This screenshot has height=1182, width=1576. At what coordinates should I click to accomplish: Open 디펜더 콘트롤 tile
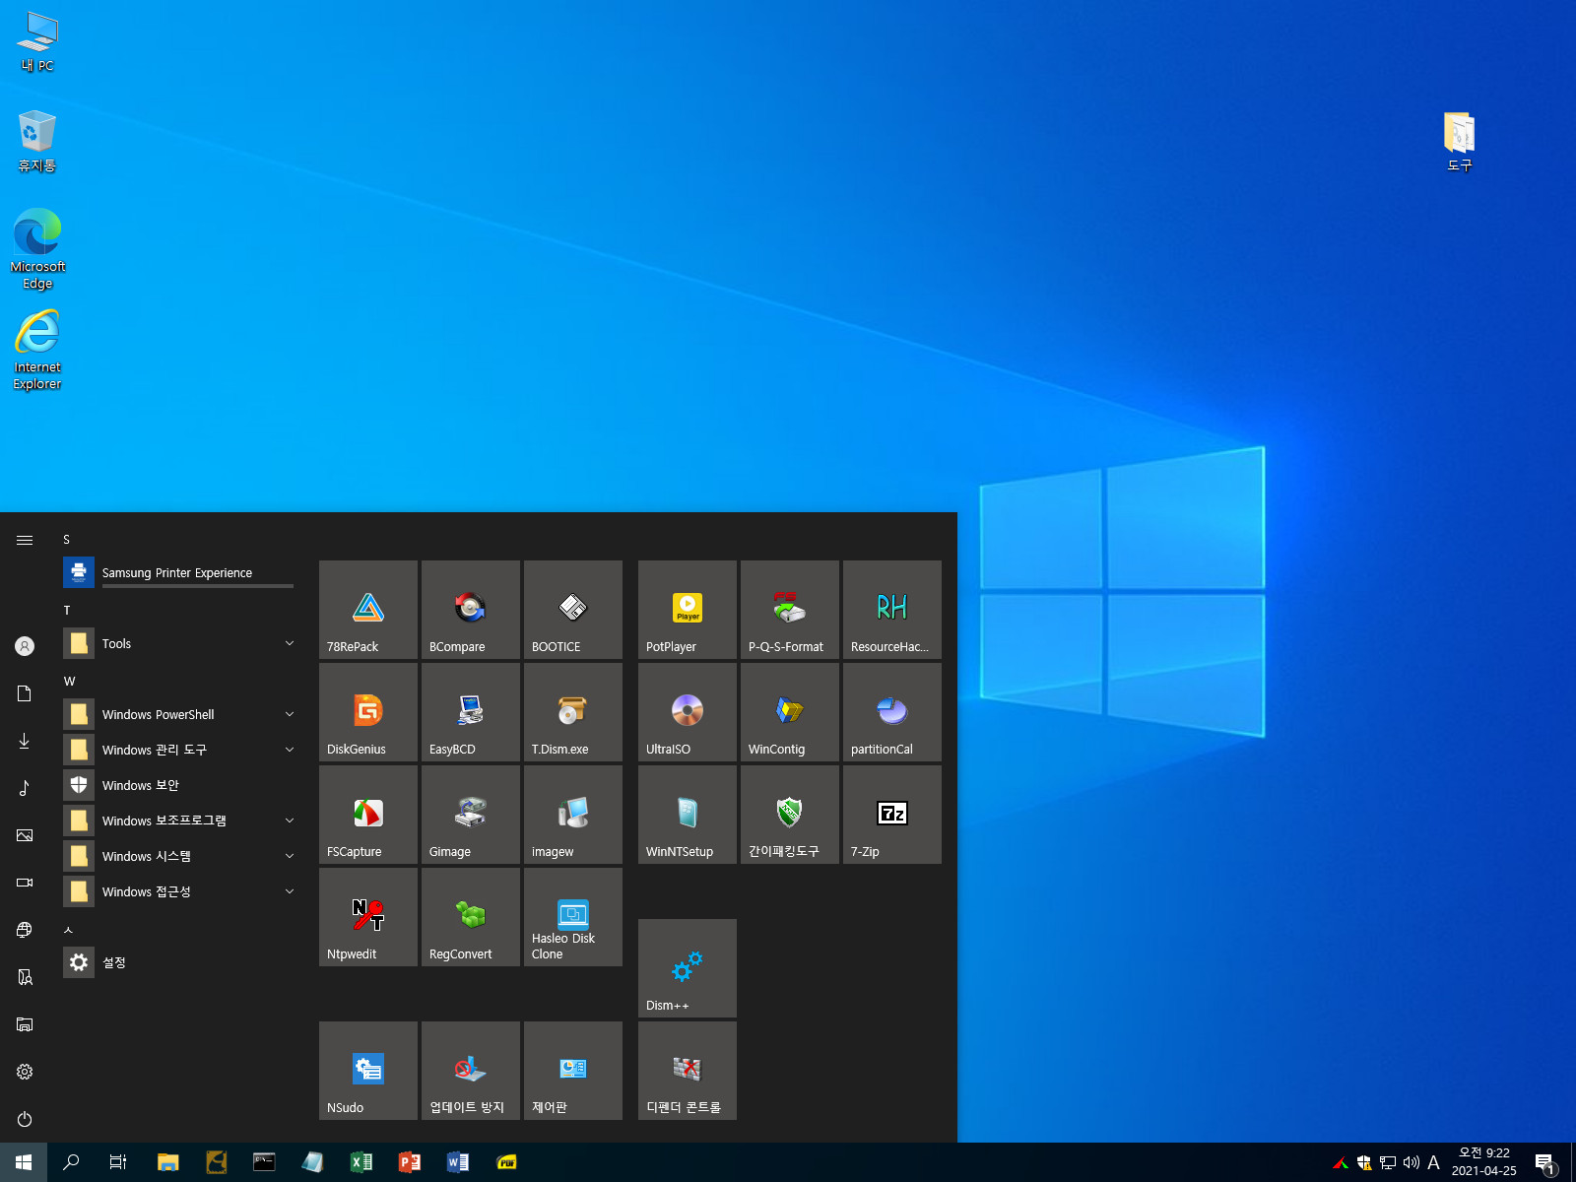coord(688,1071)
